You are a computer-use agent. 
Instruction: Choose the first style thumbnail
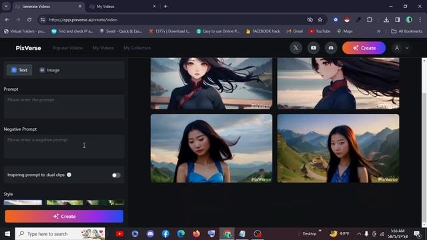point(23,202)
